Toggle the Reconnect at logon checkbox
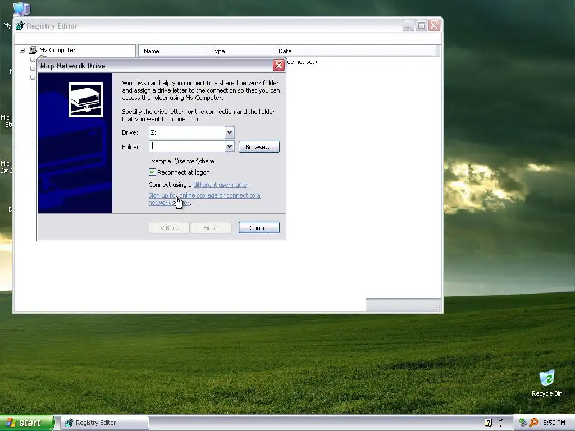This screenshot has width=575, height=431. click(152, 172)
